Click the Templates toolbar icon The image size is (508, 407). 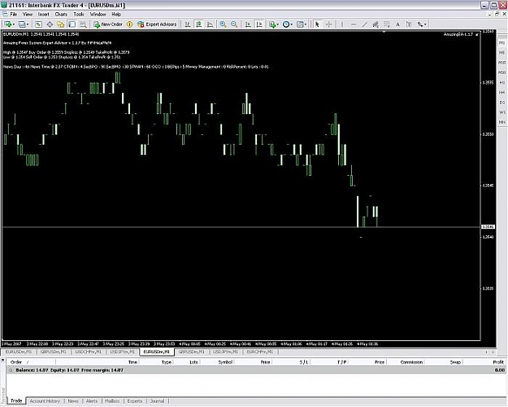[300, 24]
